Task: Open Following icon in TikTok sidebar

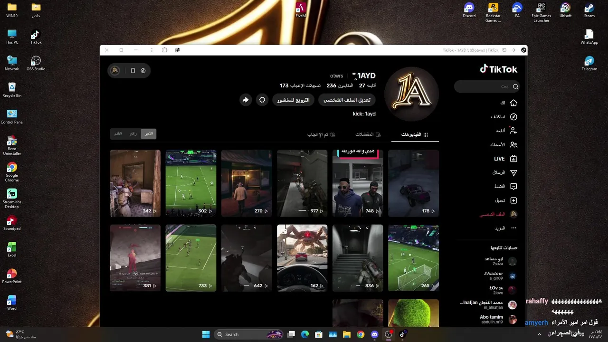Action: [x=513, y=131]
